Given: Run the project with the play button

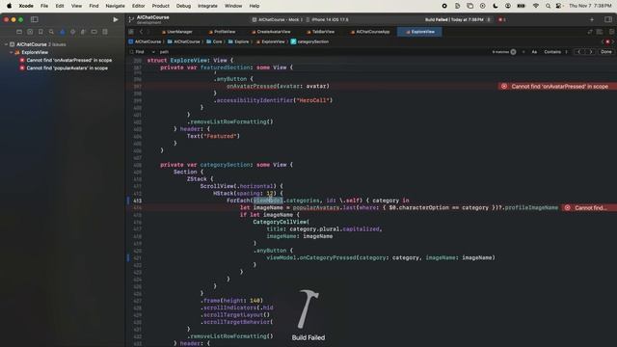Looking at the screenshot, I should pyautogui.click(x=116, y=19).
